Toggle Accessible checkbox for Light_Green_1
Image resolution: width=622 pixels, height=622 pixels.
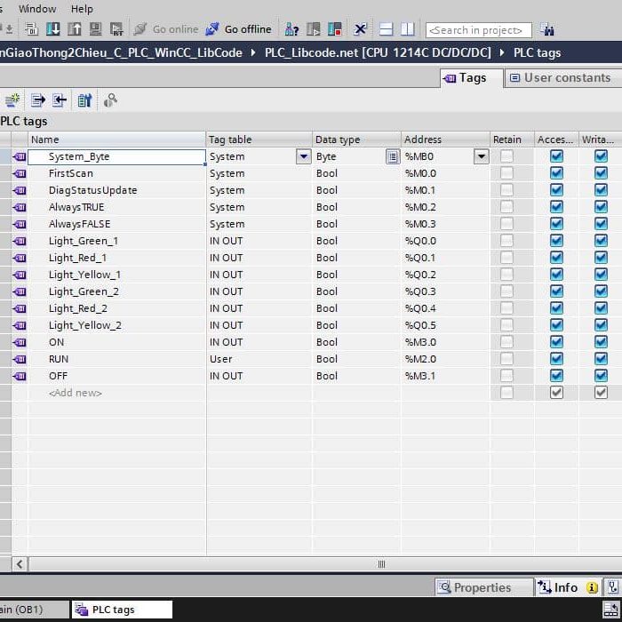(556, 241)
